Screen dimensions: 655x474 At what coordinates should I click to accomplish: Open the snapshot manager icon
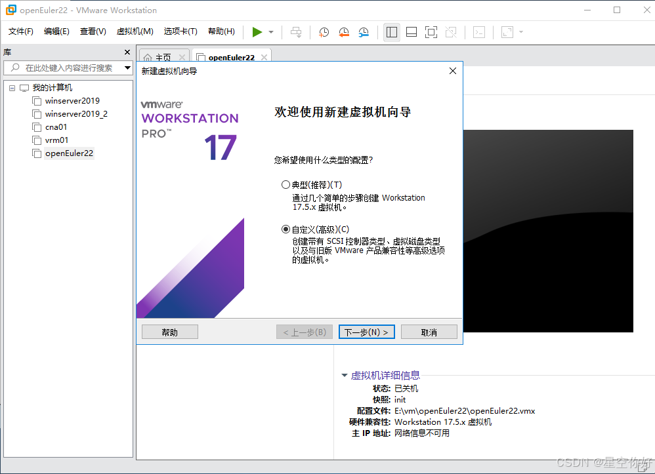[364, 32]
